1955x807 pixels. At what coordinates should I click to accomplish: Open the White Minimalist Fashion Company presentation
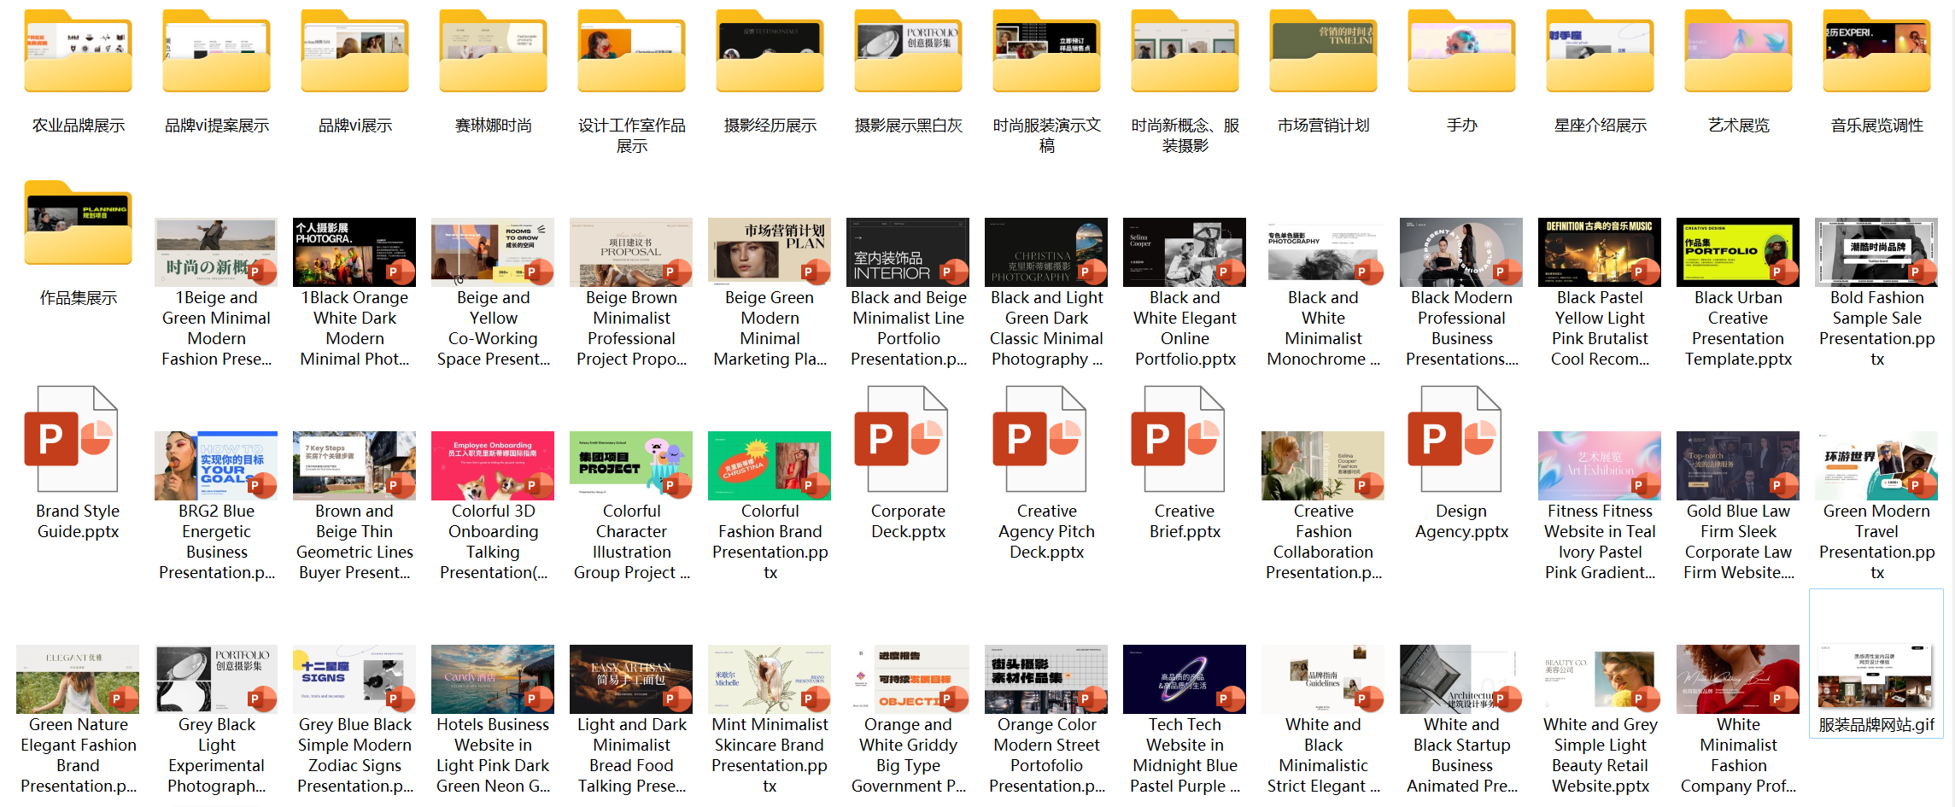click(1738, 679)
